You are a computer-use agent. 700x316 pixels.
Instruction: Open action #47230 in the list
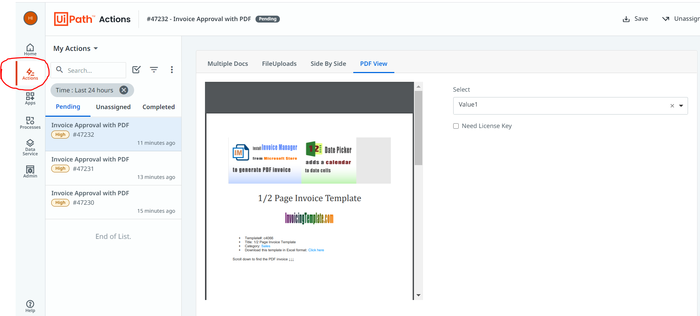tap(113, 202)
